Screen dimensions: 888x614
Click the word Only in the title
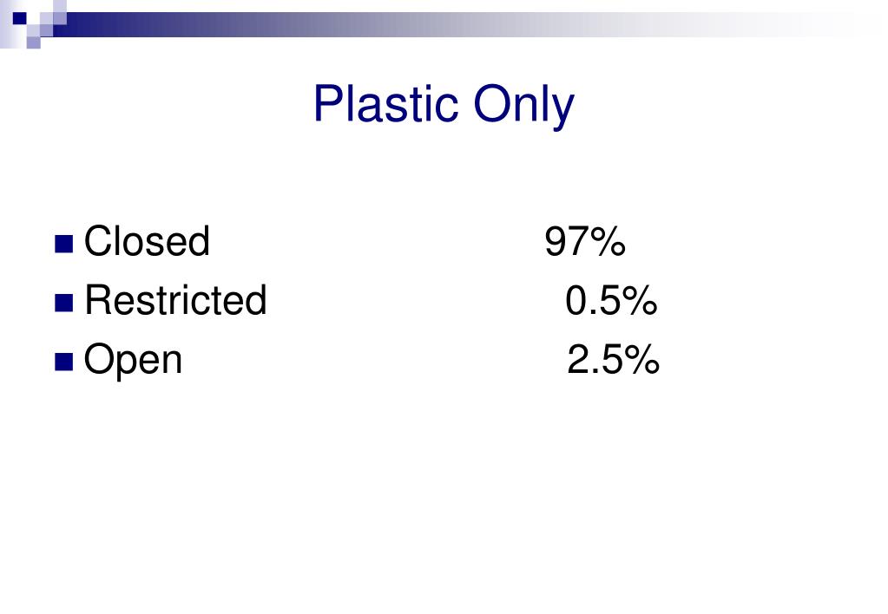pyautogui.click(x=523, y=107)
